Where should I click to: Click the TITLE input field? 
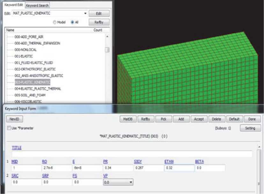[x=132, y=154]
